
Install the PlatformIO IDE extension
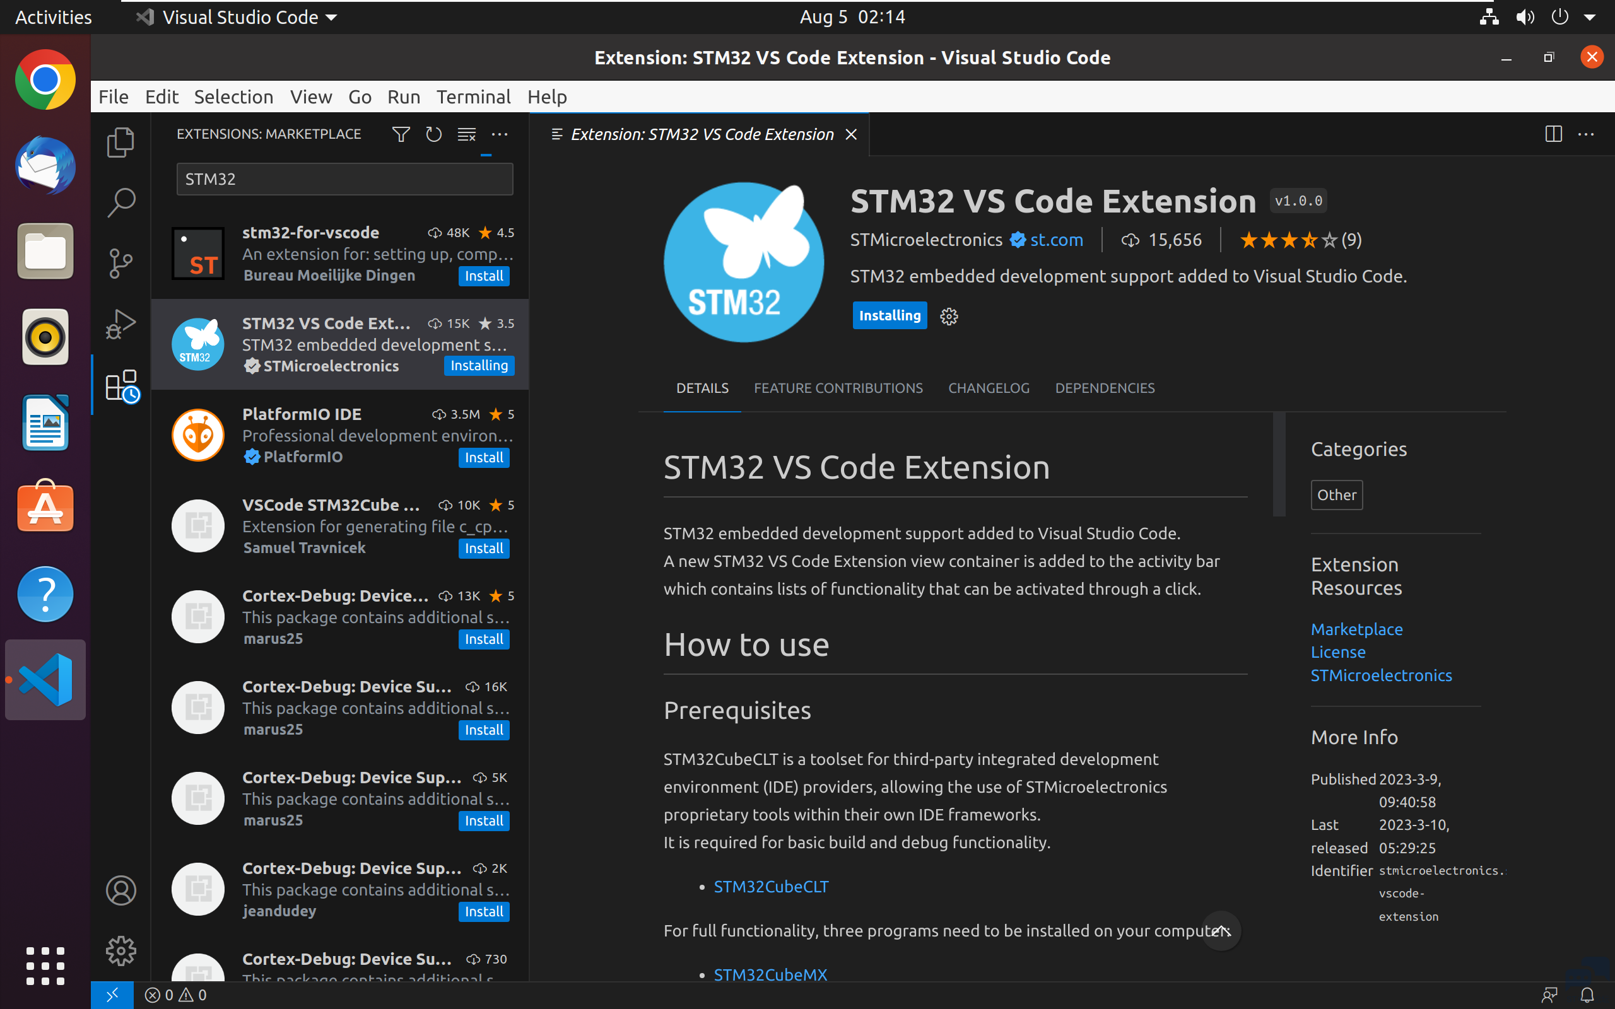484,457
